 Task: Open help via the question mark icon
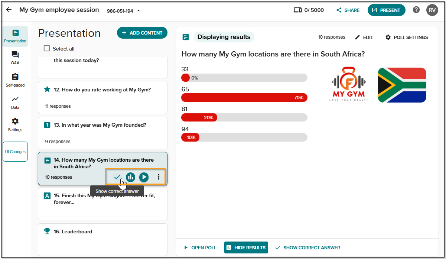(416, 10)
